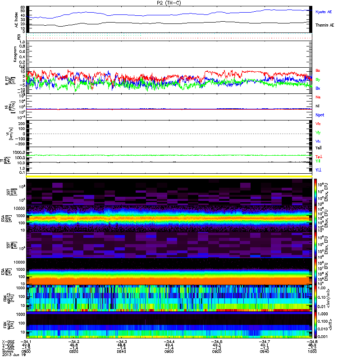
Task: Click the "-200" tick on the Vi axis
Action: click(x=20, y=144)
